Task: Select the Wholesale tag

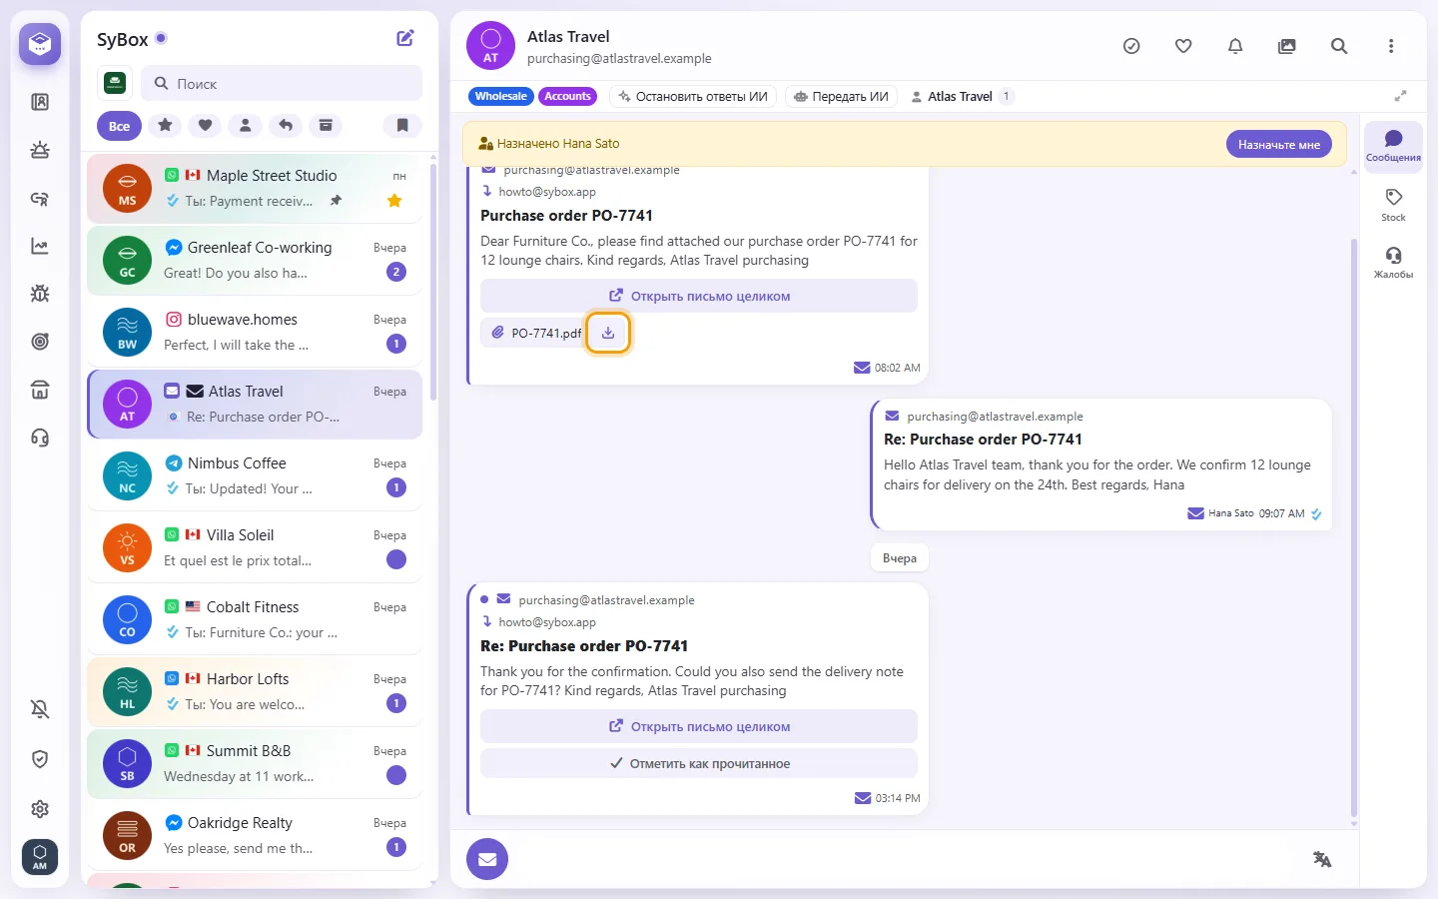Action: click(x=501, y=96)
